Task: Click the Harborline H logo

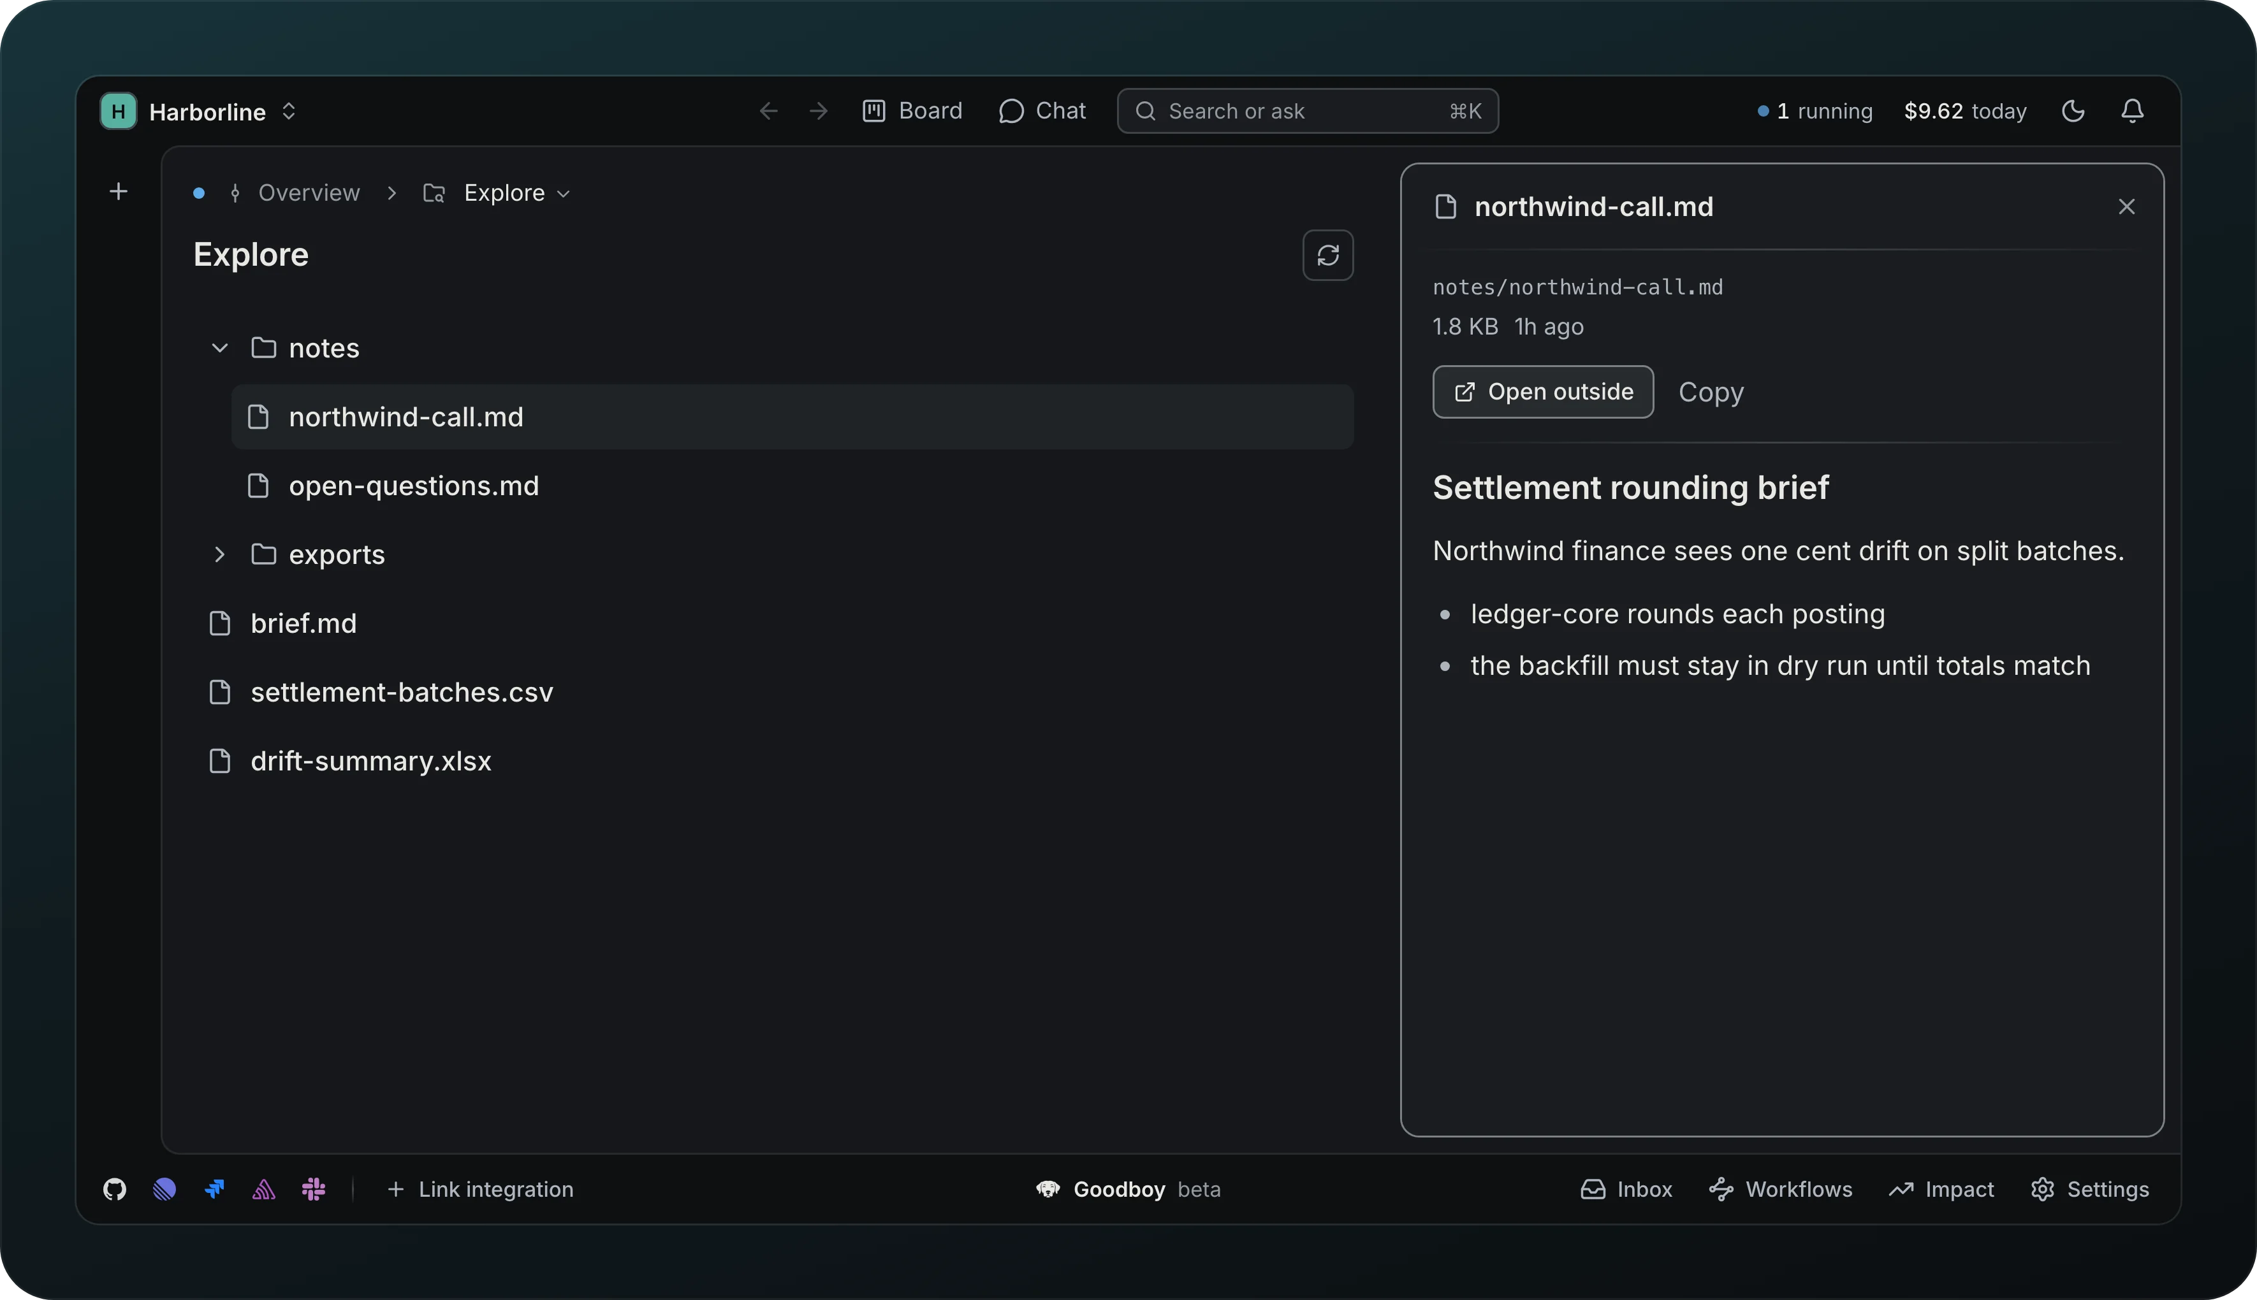Action: (x=118, y=111)
